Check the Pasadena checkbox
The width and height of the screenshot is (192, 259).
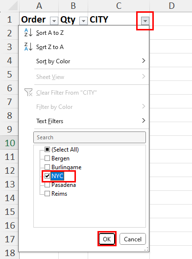[47, 185]
